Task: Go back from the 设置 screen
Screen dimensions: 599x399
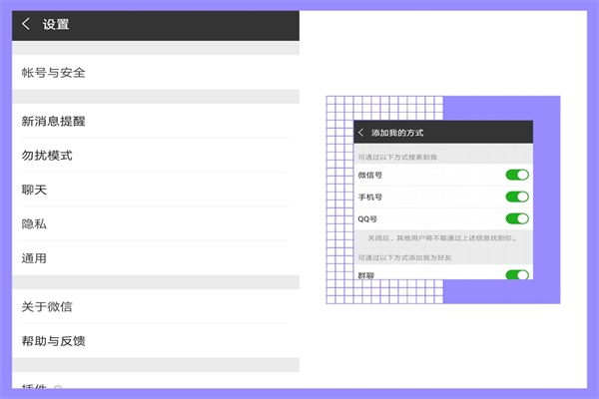Action: [26, 24]
